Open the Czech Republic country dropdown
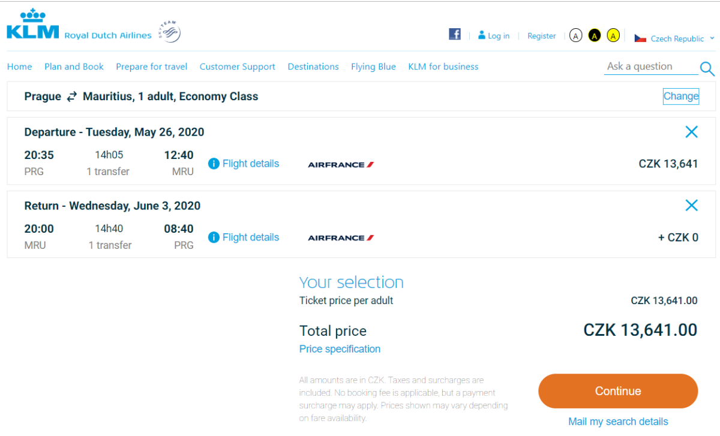This screenshot has width=720, height=436. [674, 38]
